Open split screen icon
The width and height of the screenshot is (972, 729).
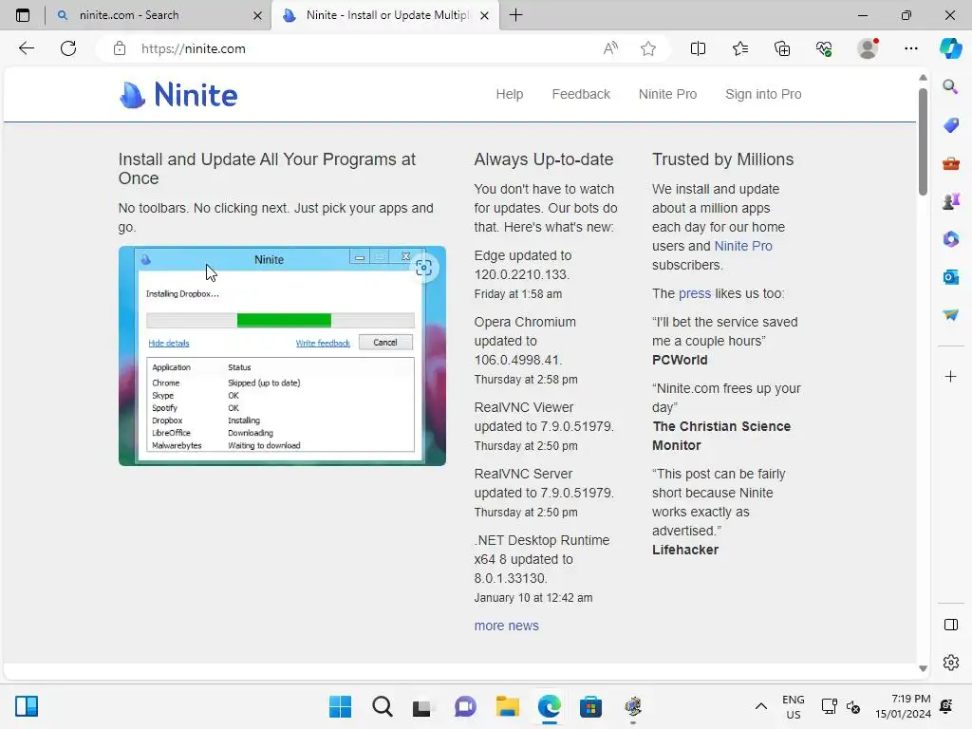click(698, 48)
